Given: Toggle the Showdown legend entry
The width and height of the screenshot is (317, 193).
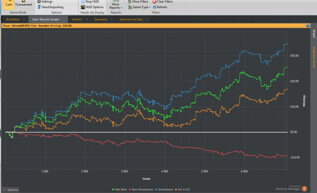Looking at the screenshot, I should 164,189.
